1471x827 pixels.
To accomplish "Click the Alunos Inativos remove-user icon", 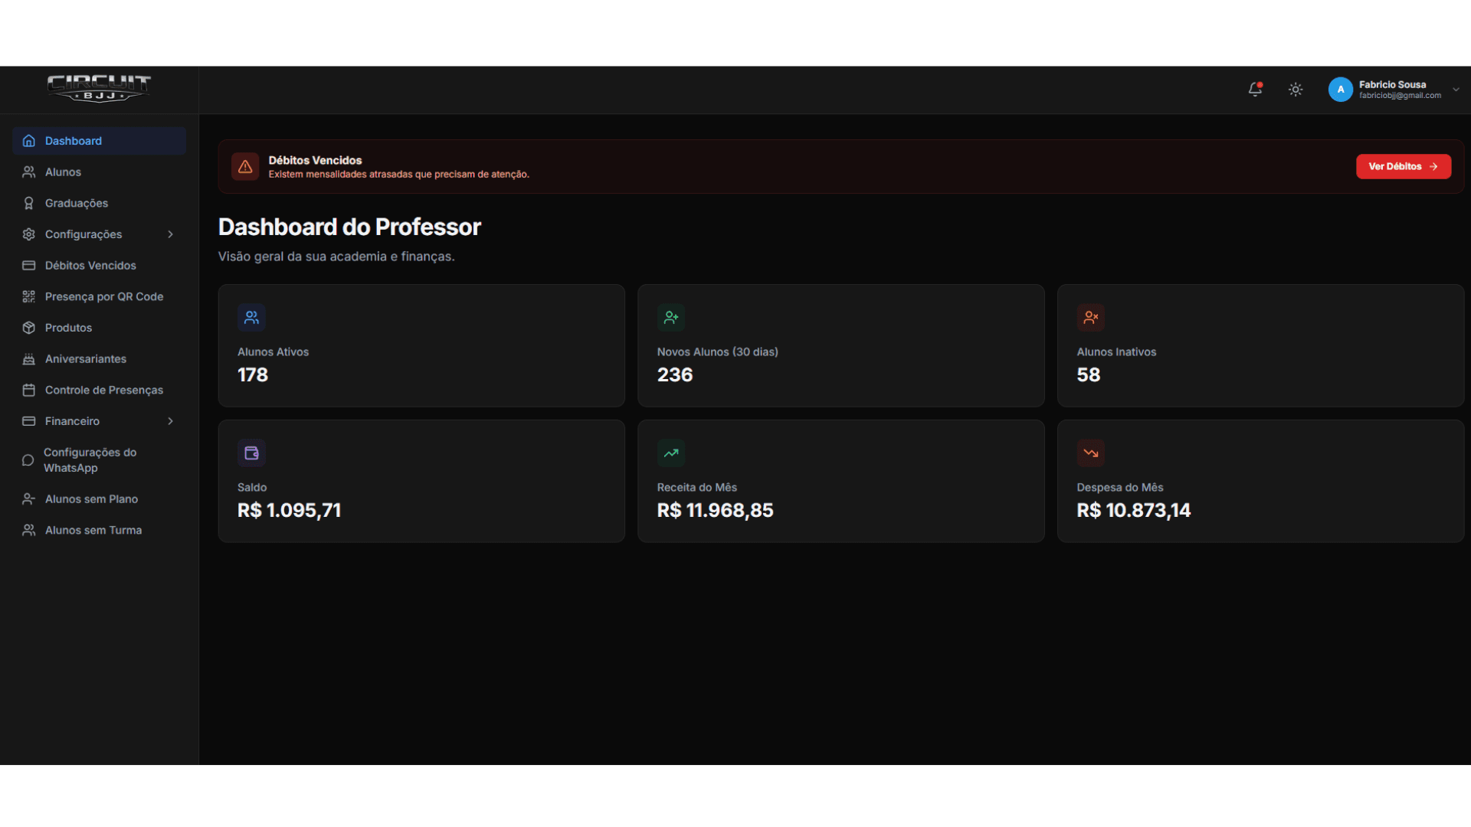I will pos(1090,316).
